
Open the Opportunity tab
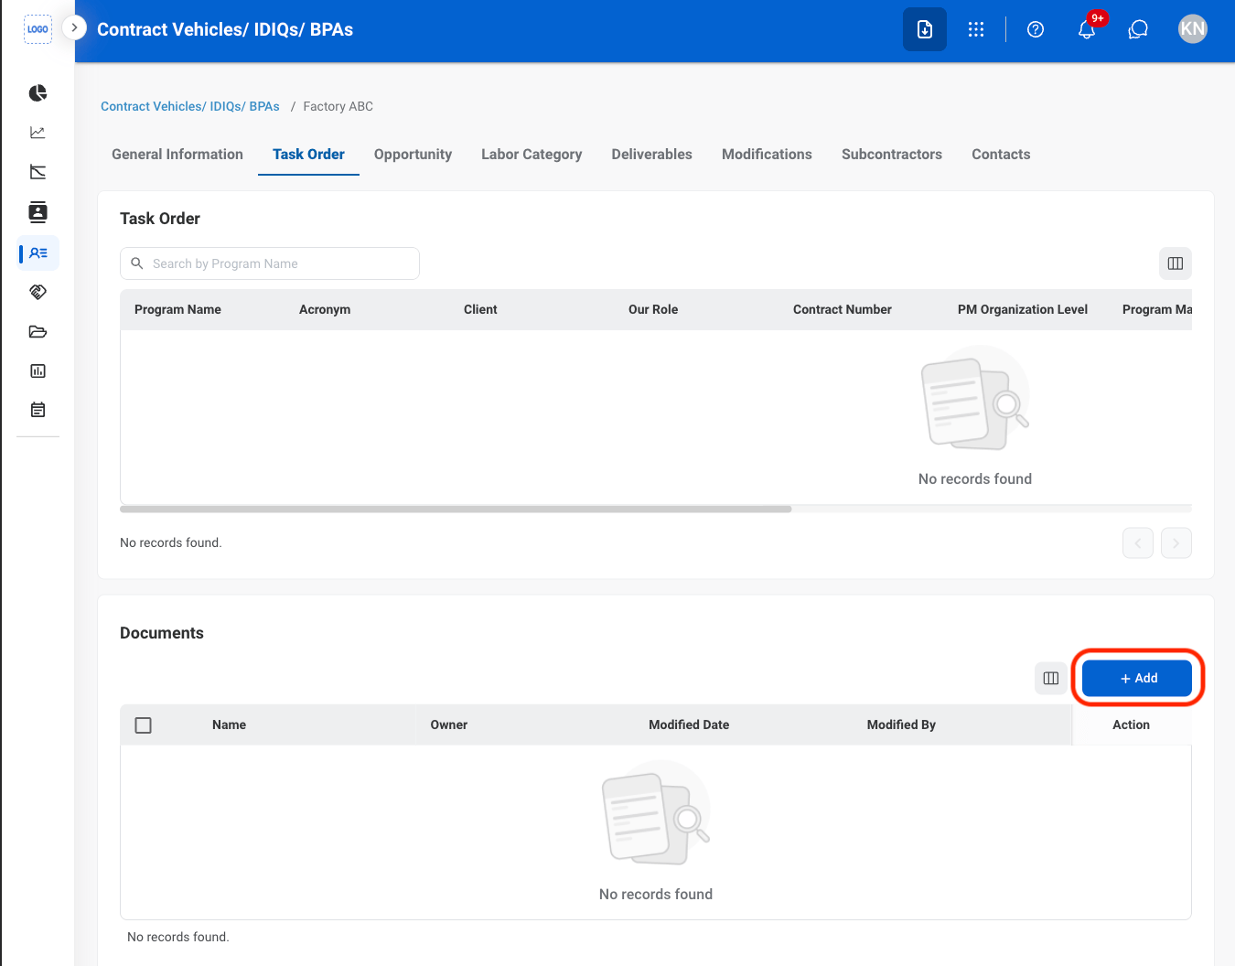coord(413,155)
